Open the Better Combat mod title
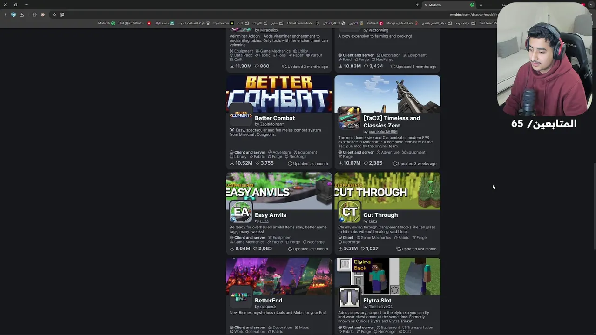 click(275, 118)
